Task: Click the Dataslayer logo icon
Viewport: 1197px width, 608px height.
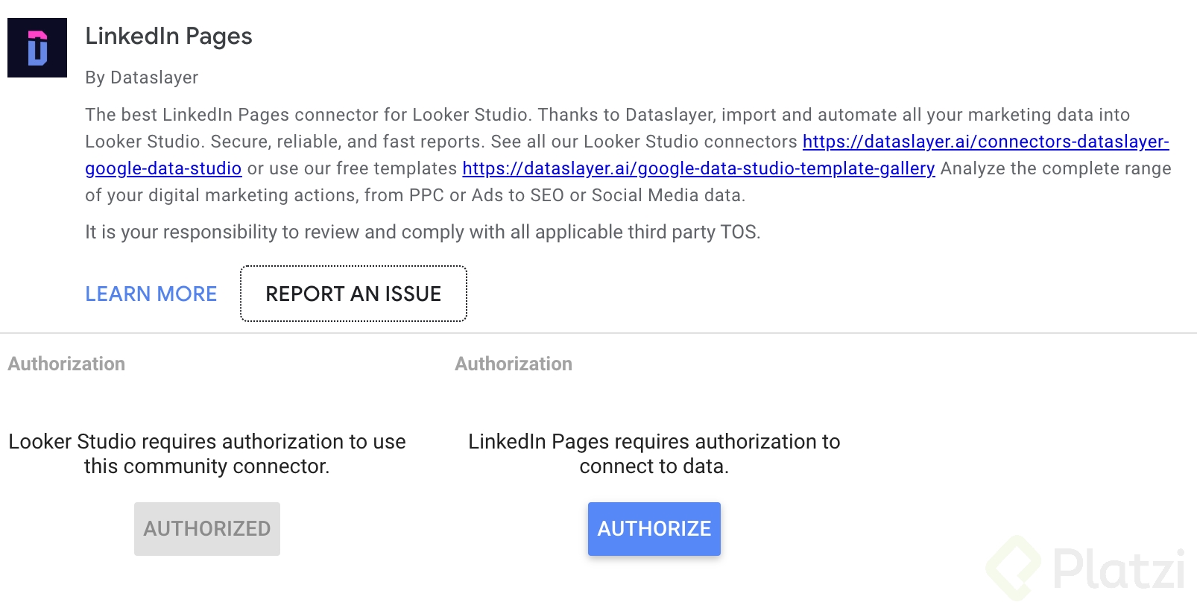Action: (x=37, y=48)
